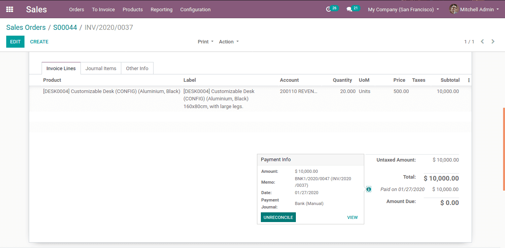Click the 200110 REVEN... account cell

(x=299, y=91)
